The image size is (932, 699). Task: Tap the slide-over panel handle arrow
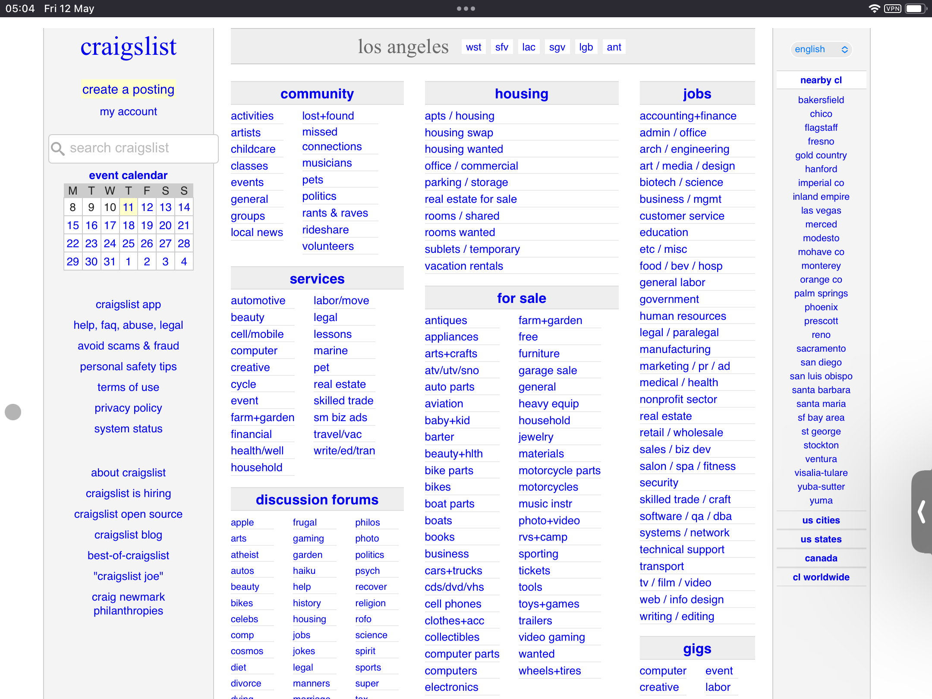coord(922,512)
